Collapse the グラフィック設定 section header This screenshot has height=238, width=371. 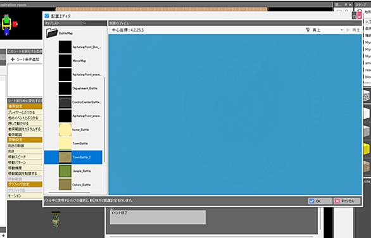coord(25,184)
